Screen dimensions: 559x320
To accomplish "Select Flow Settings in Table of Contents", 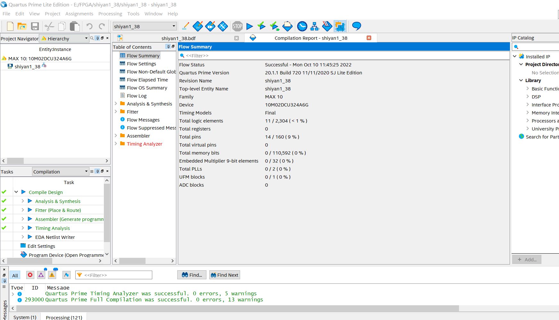I will click(x=141, y=63).
